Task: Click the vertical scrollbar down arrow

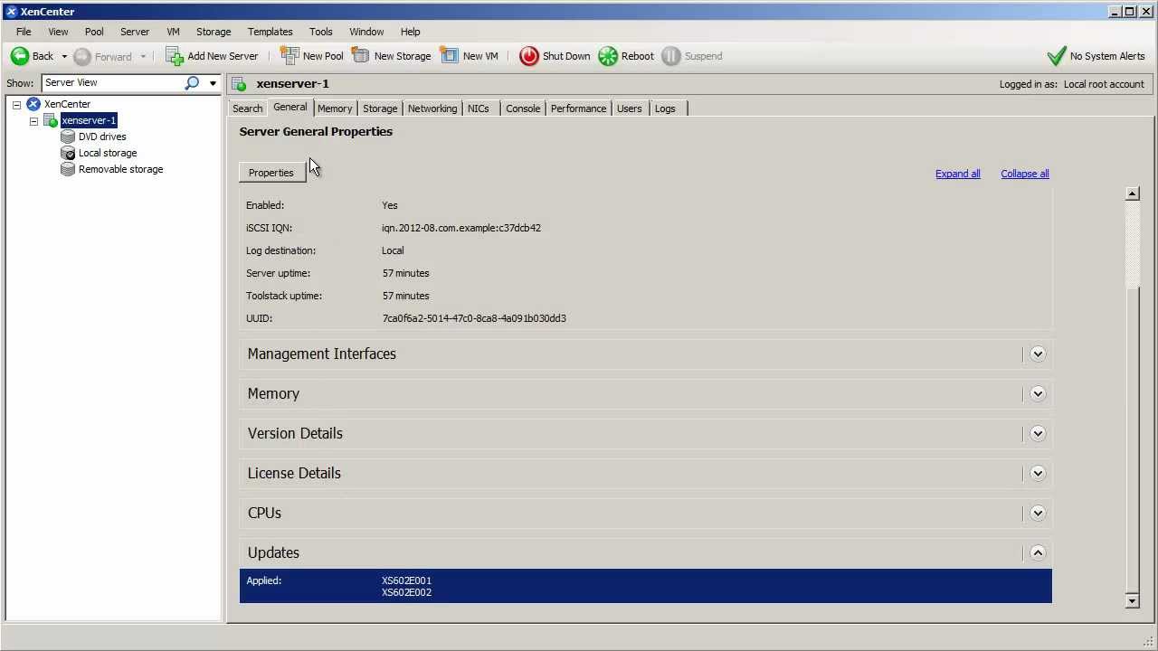Action: [x=1132, y=600]
